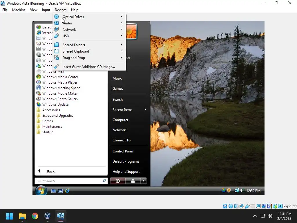The image size is (297, 223).
Task: Expand the Shared Clipboard submenu arrow
Action: 121,51
